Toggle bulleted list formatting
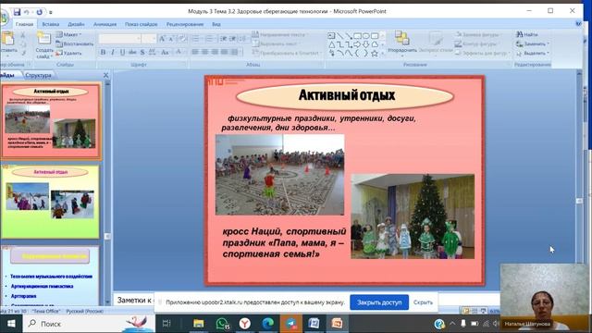This screenshot has width=592, height=333. tap(196, 39)
